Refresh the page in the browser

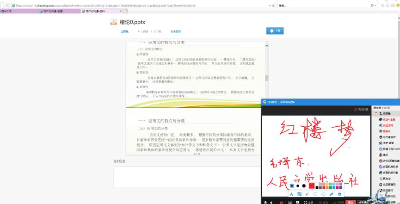coord(274,6)
